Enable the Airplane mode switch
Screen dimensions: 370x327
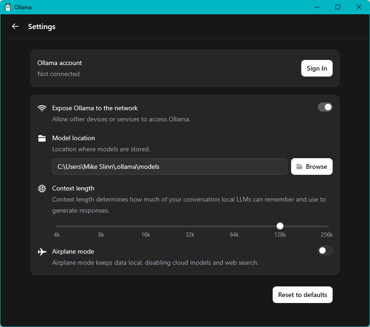pyautogui.click(x=325, y=250)
